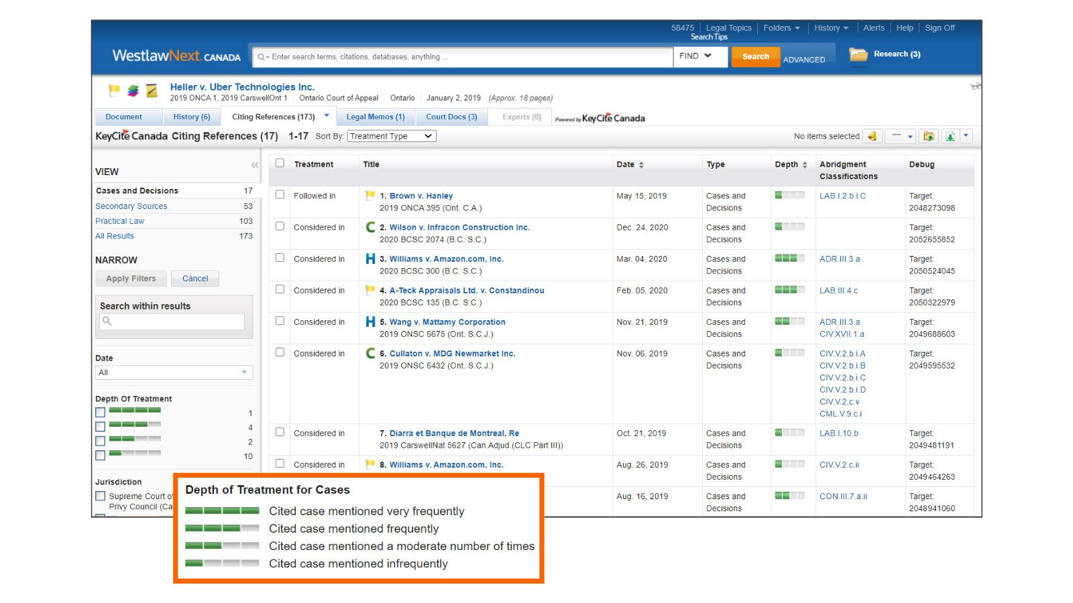
Task: Sort by the Date column arrows
Action: [x=641, y=165]
